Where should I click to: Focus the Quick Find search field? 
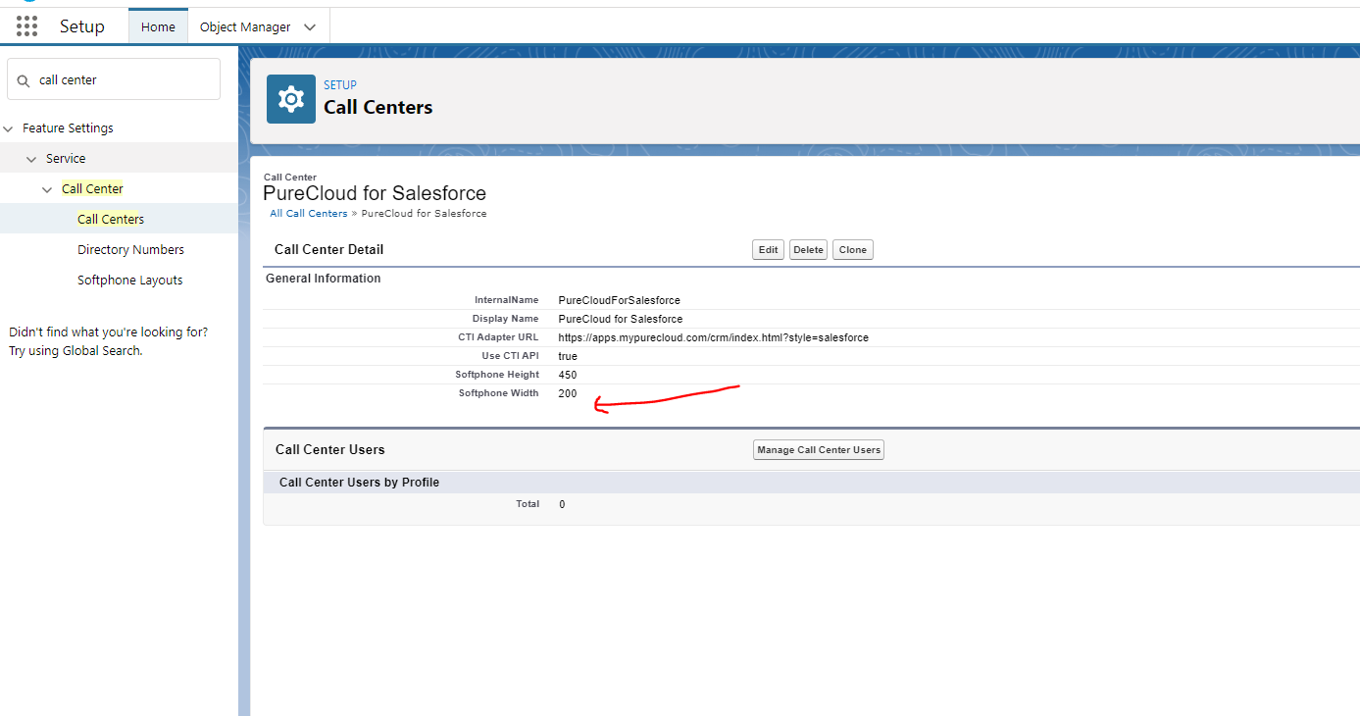[x=114, y=79]
